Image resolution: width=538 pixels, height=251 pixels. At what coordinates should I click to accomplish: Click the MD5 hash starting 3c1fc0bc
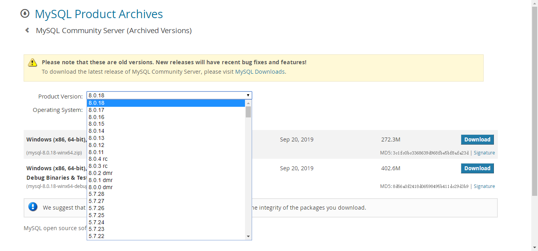click(x=430, y=153)
